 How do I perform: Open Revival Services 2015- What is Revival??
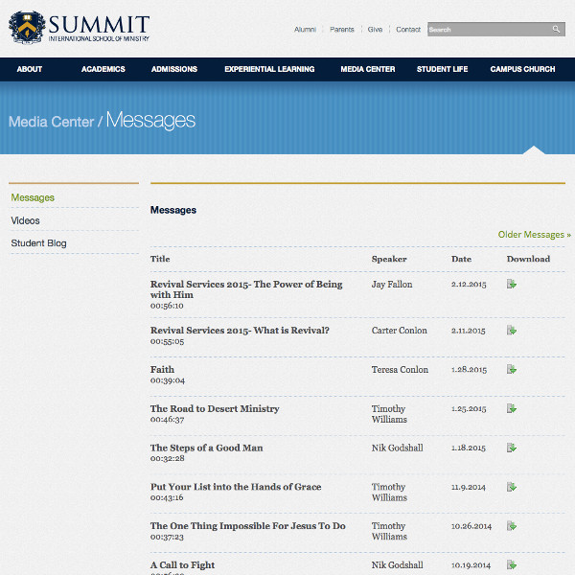(x=240, y=330)
